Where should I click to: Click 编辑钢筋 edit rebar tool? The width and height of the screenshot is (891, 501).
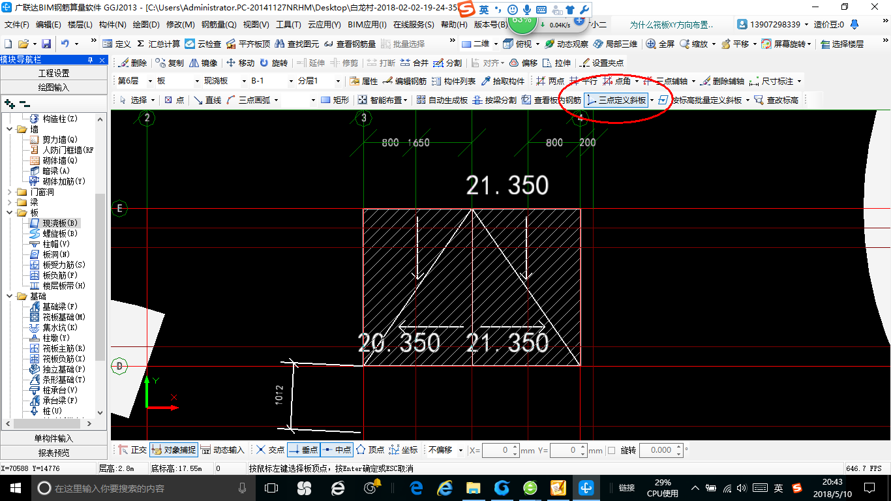coord(404,81)
